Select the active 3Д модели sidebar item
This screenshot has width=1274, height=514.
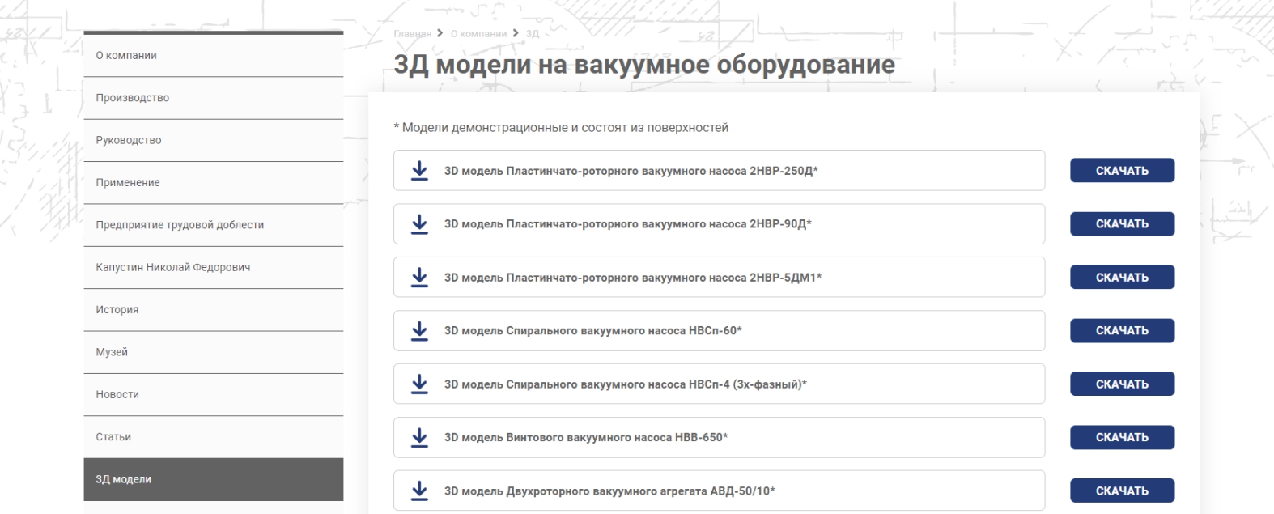pos(124,479)
